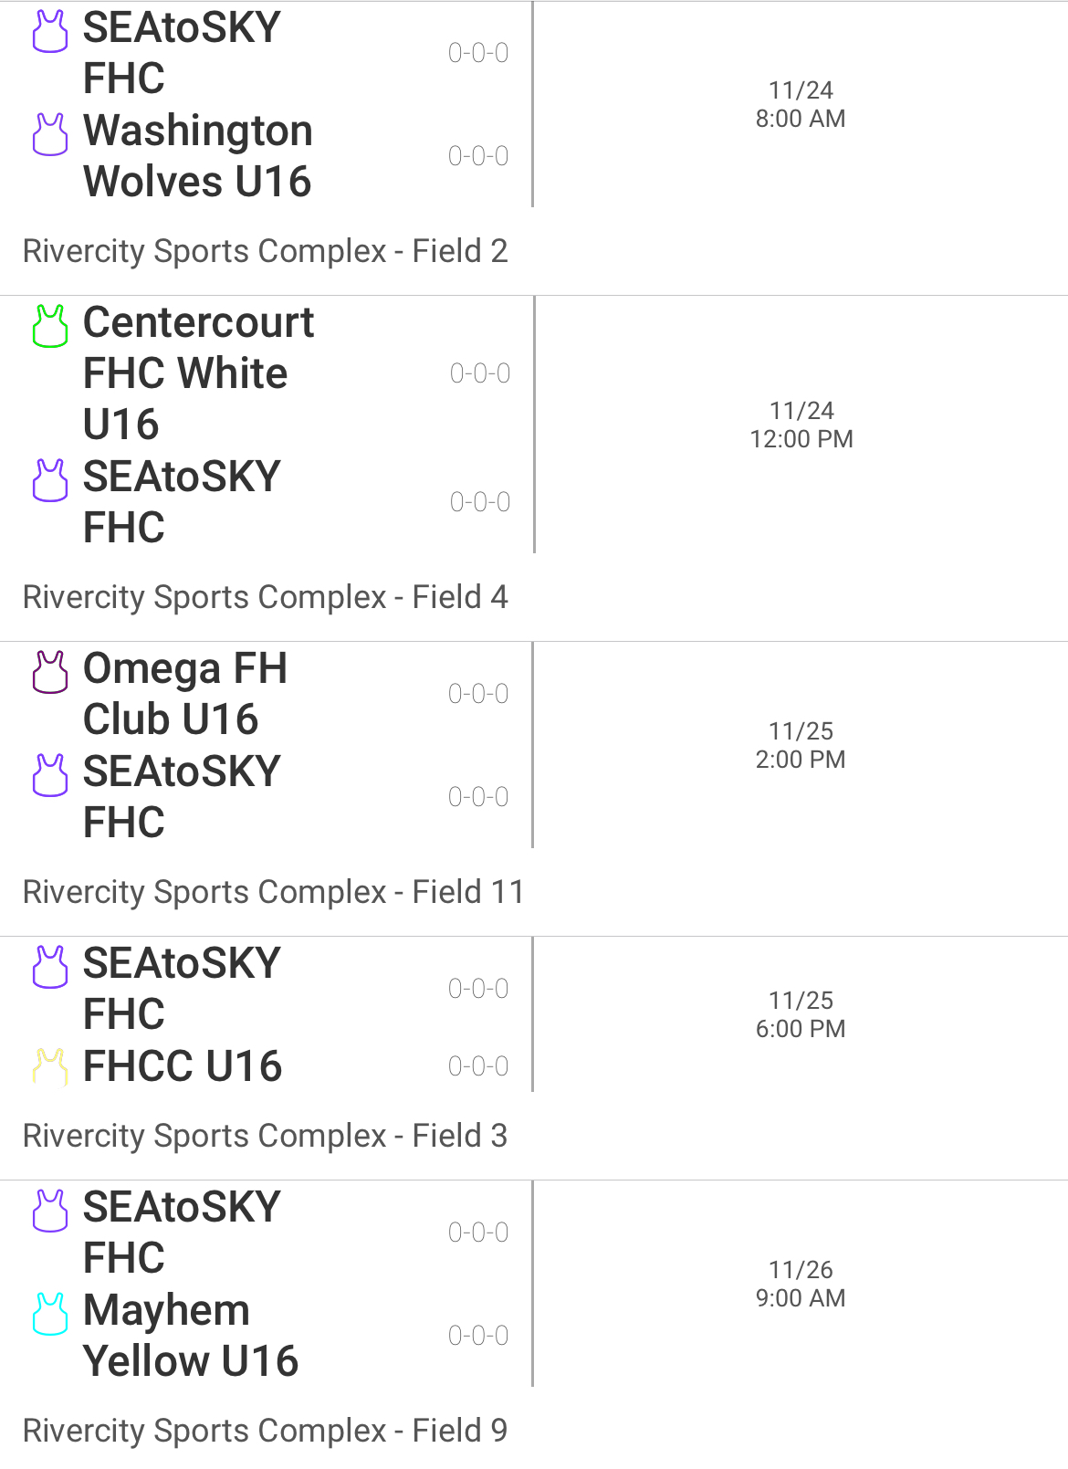
Task: Click the cyan Mayhem Yellow U16 jersey icon
Action: [50, 1314]
